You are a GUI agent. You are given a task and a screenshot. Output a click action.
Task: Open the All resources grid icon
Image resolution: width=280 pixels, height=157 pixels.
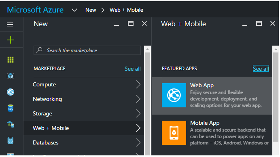[11, 60]
